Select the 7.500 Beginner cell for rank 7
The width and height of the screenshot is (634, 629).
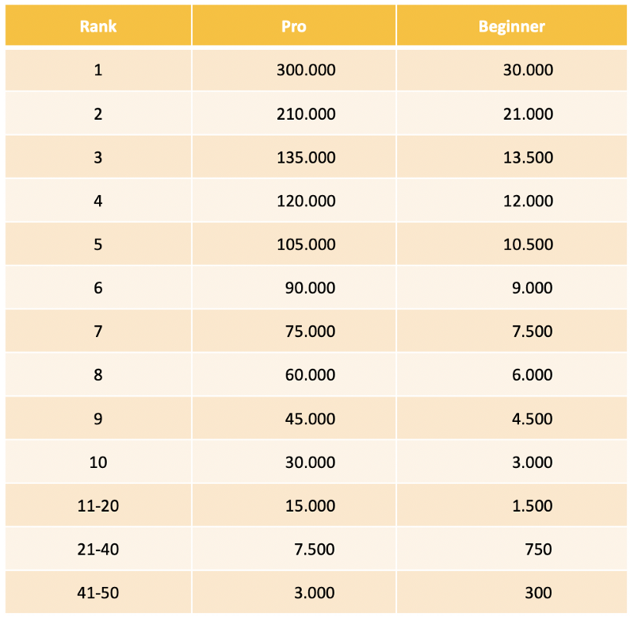click(x=532, y=332)
